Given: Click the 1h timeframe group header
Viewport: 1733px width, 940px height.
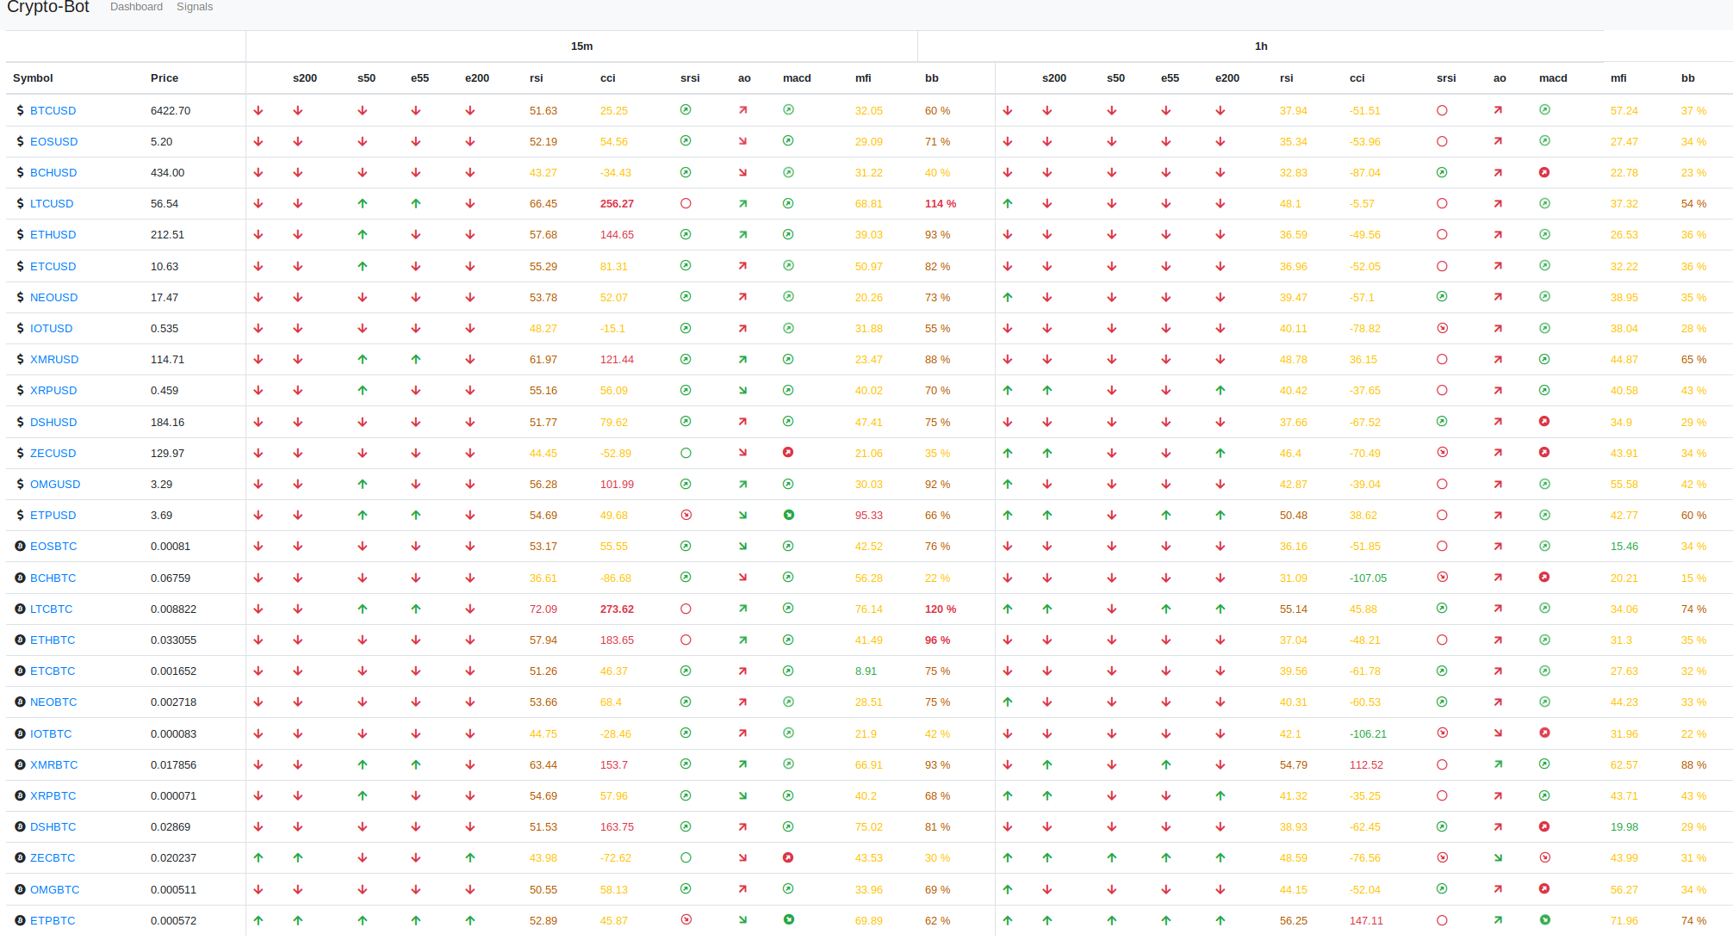Looking at the screenshot, I should 1261,46.
